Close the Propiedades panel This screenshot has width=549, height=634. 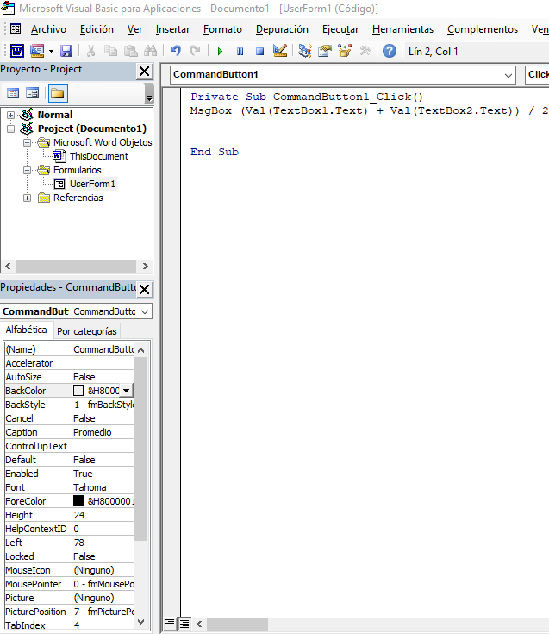pos(144,289)
